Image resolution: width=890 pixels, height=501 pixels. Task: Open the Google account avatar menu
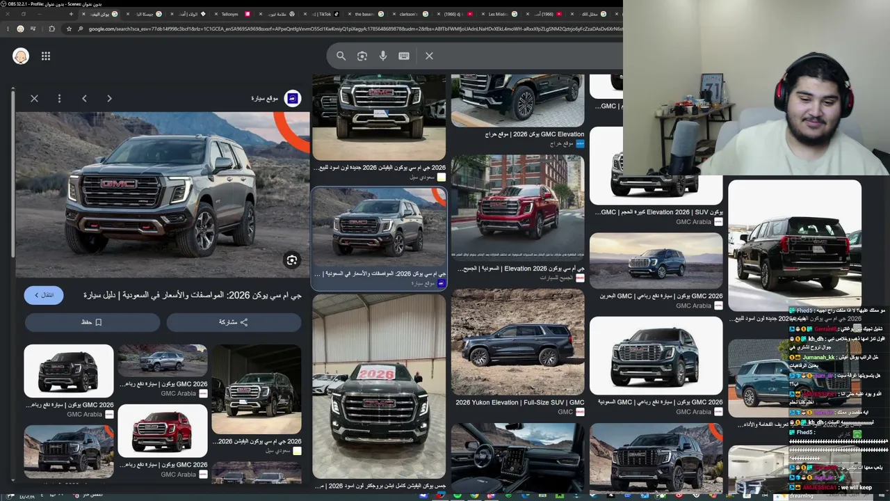tap(21, 56)
